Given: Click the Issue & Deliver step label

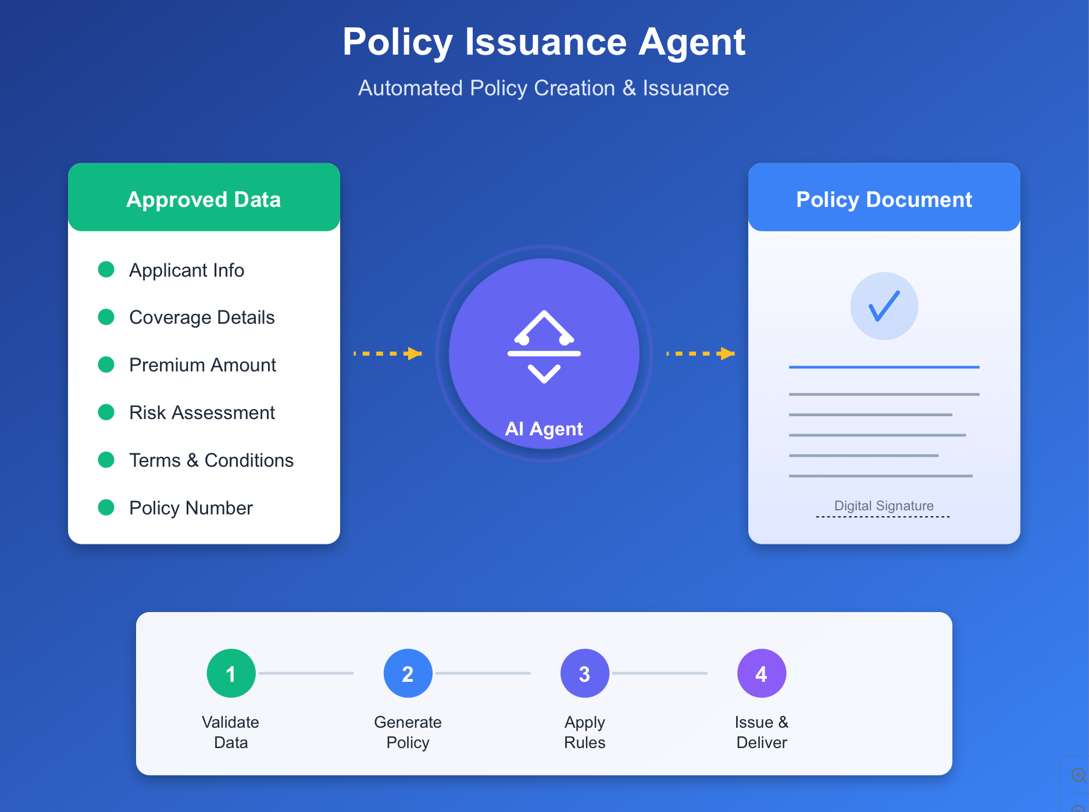Looking at the screenshot, I should point(762,732).
